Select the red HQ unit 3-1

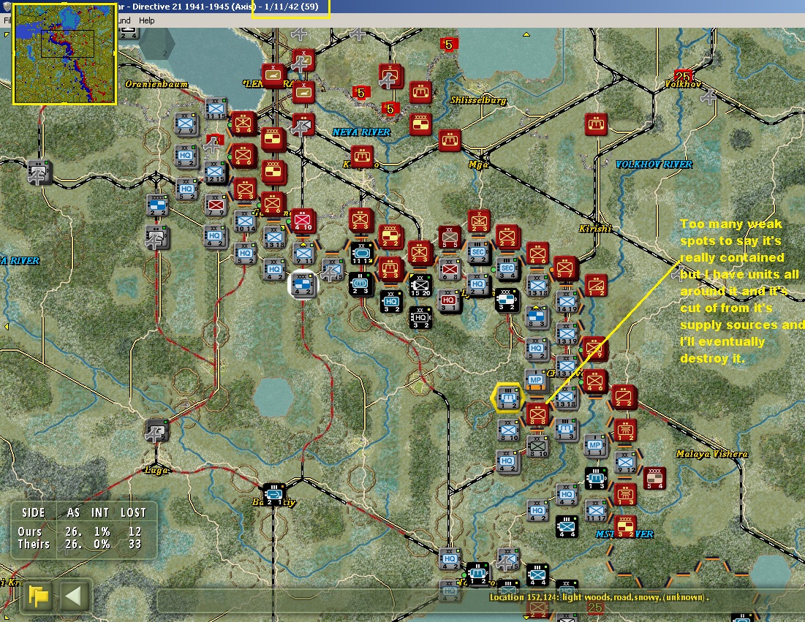pos(449,301)
